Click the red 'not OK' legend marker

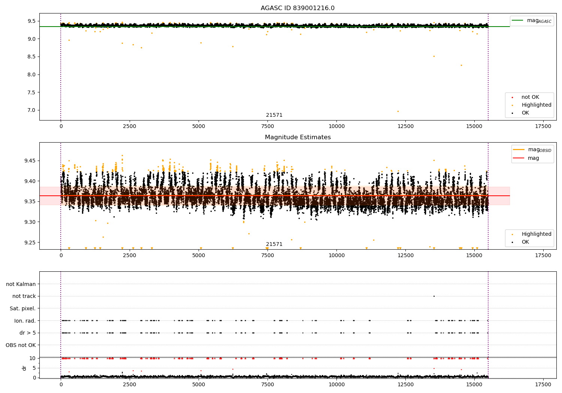pos(512,97)
